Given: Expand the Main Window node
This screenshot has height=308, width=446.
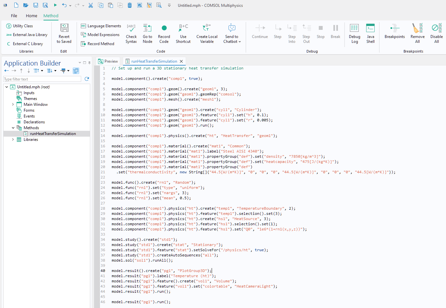Looking at the screenshot, I should click(13, 105).
